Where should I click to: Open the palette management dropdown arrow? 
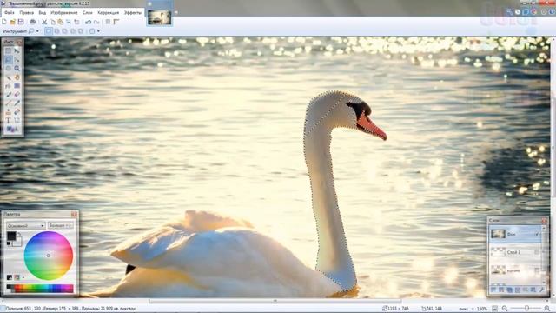pyautogui.click(x=23, y=277)
